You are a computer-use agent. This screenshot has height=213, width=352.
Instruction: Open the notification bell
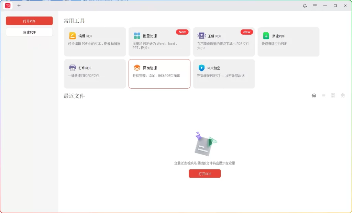305,5
